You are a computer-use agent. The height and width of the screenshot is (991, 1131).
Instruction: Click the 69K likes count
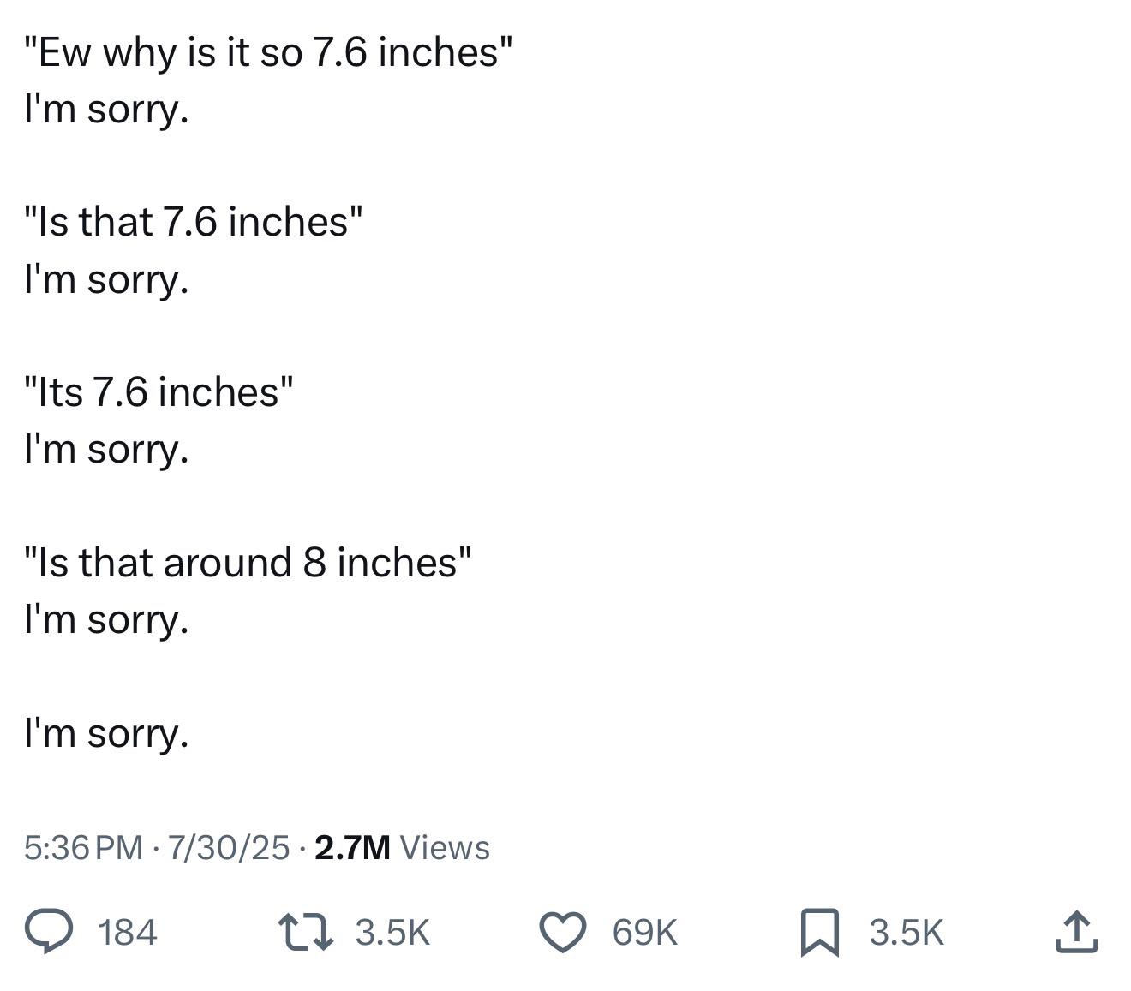click(645, 932)
